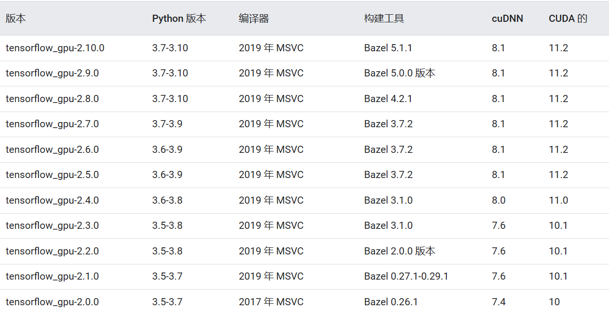Select tensorflow_gpu-2.4.0 cell
Screen dimensions: 609x310
52,200
